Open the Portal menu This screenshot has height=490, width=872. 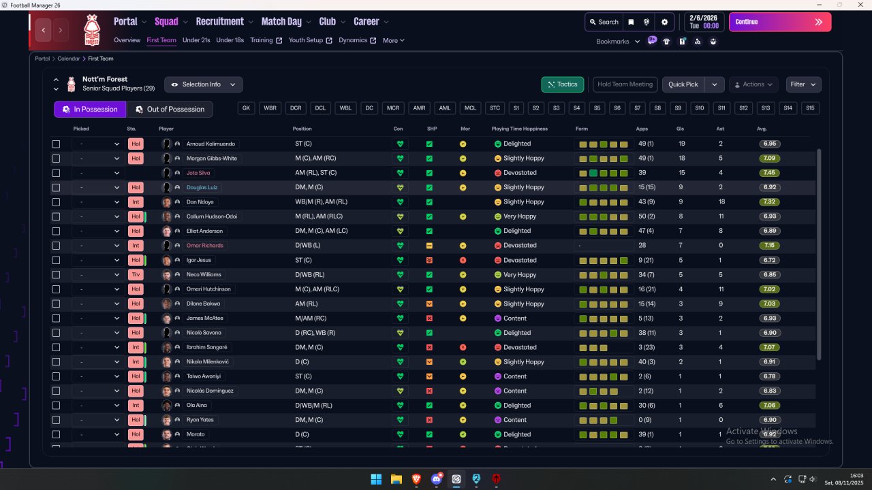click(x=129, y=22)
